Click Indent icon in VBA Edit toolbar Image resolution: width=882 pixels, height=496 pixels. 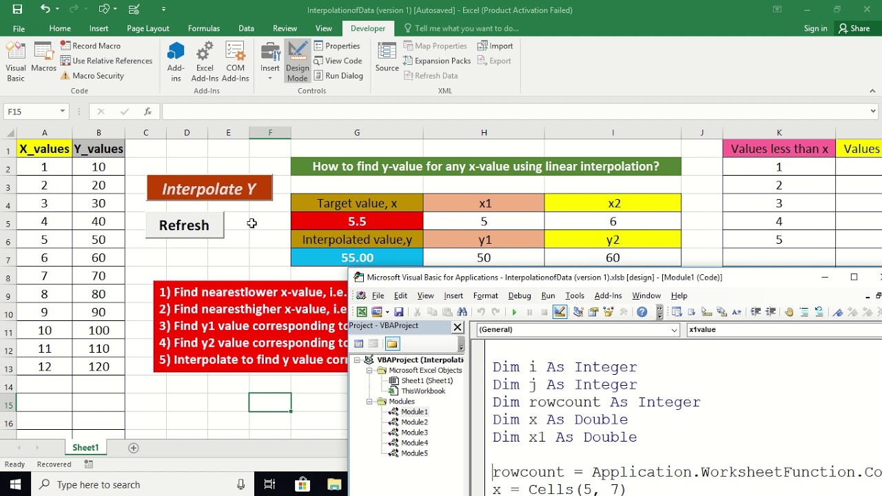click(x=756, y=312)
